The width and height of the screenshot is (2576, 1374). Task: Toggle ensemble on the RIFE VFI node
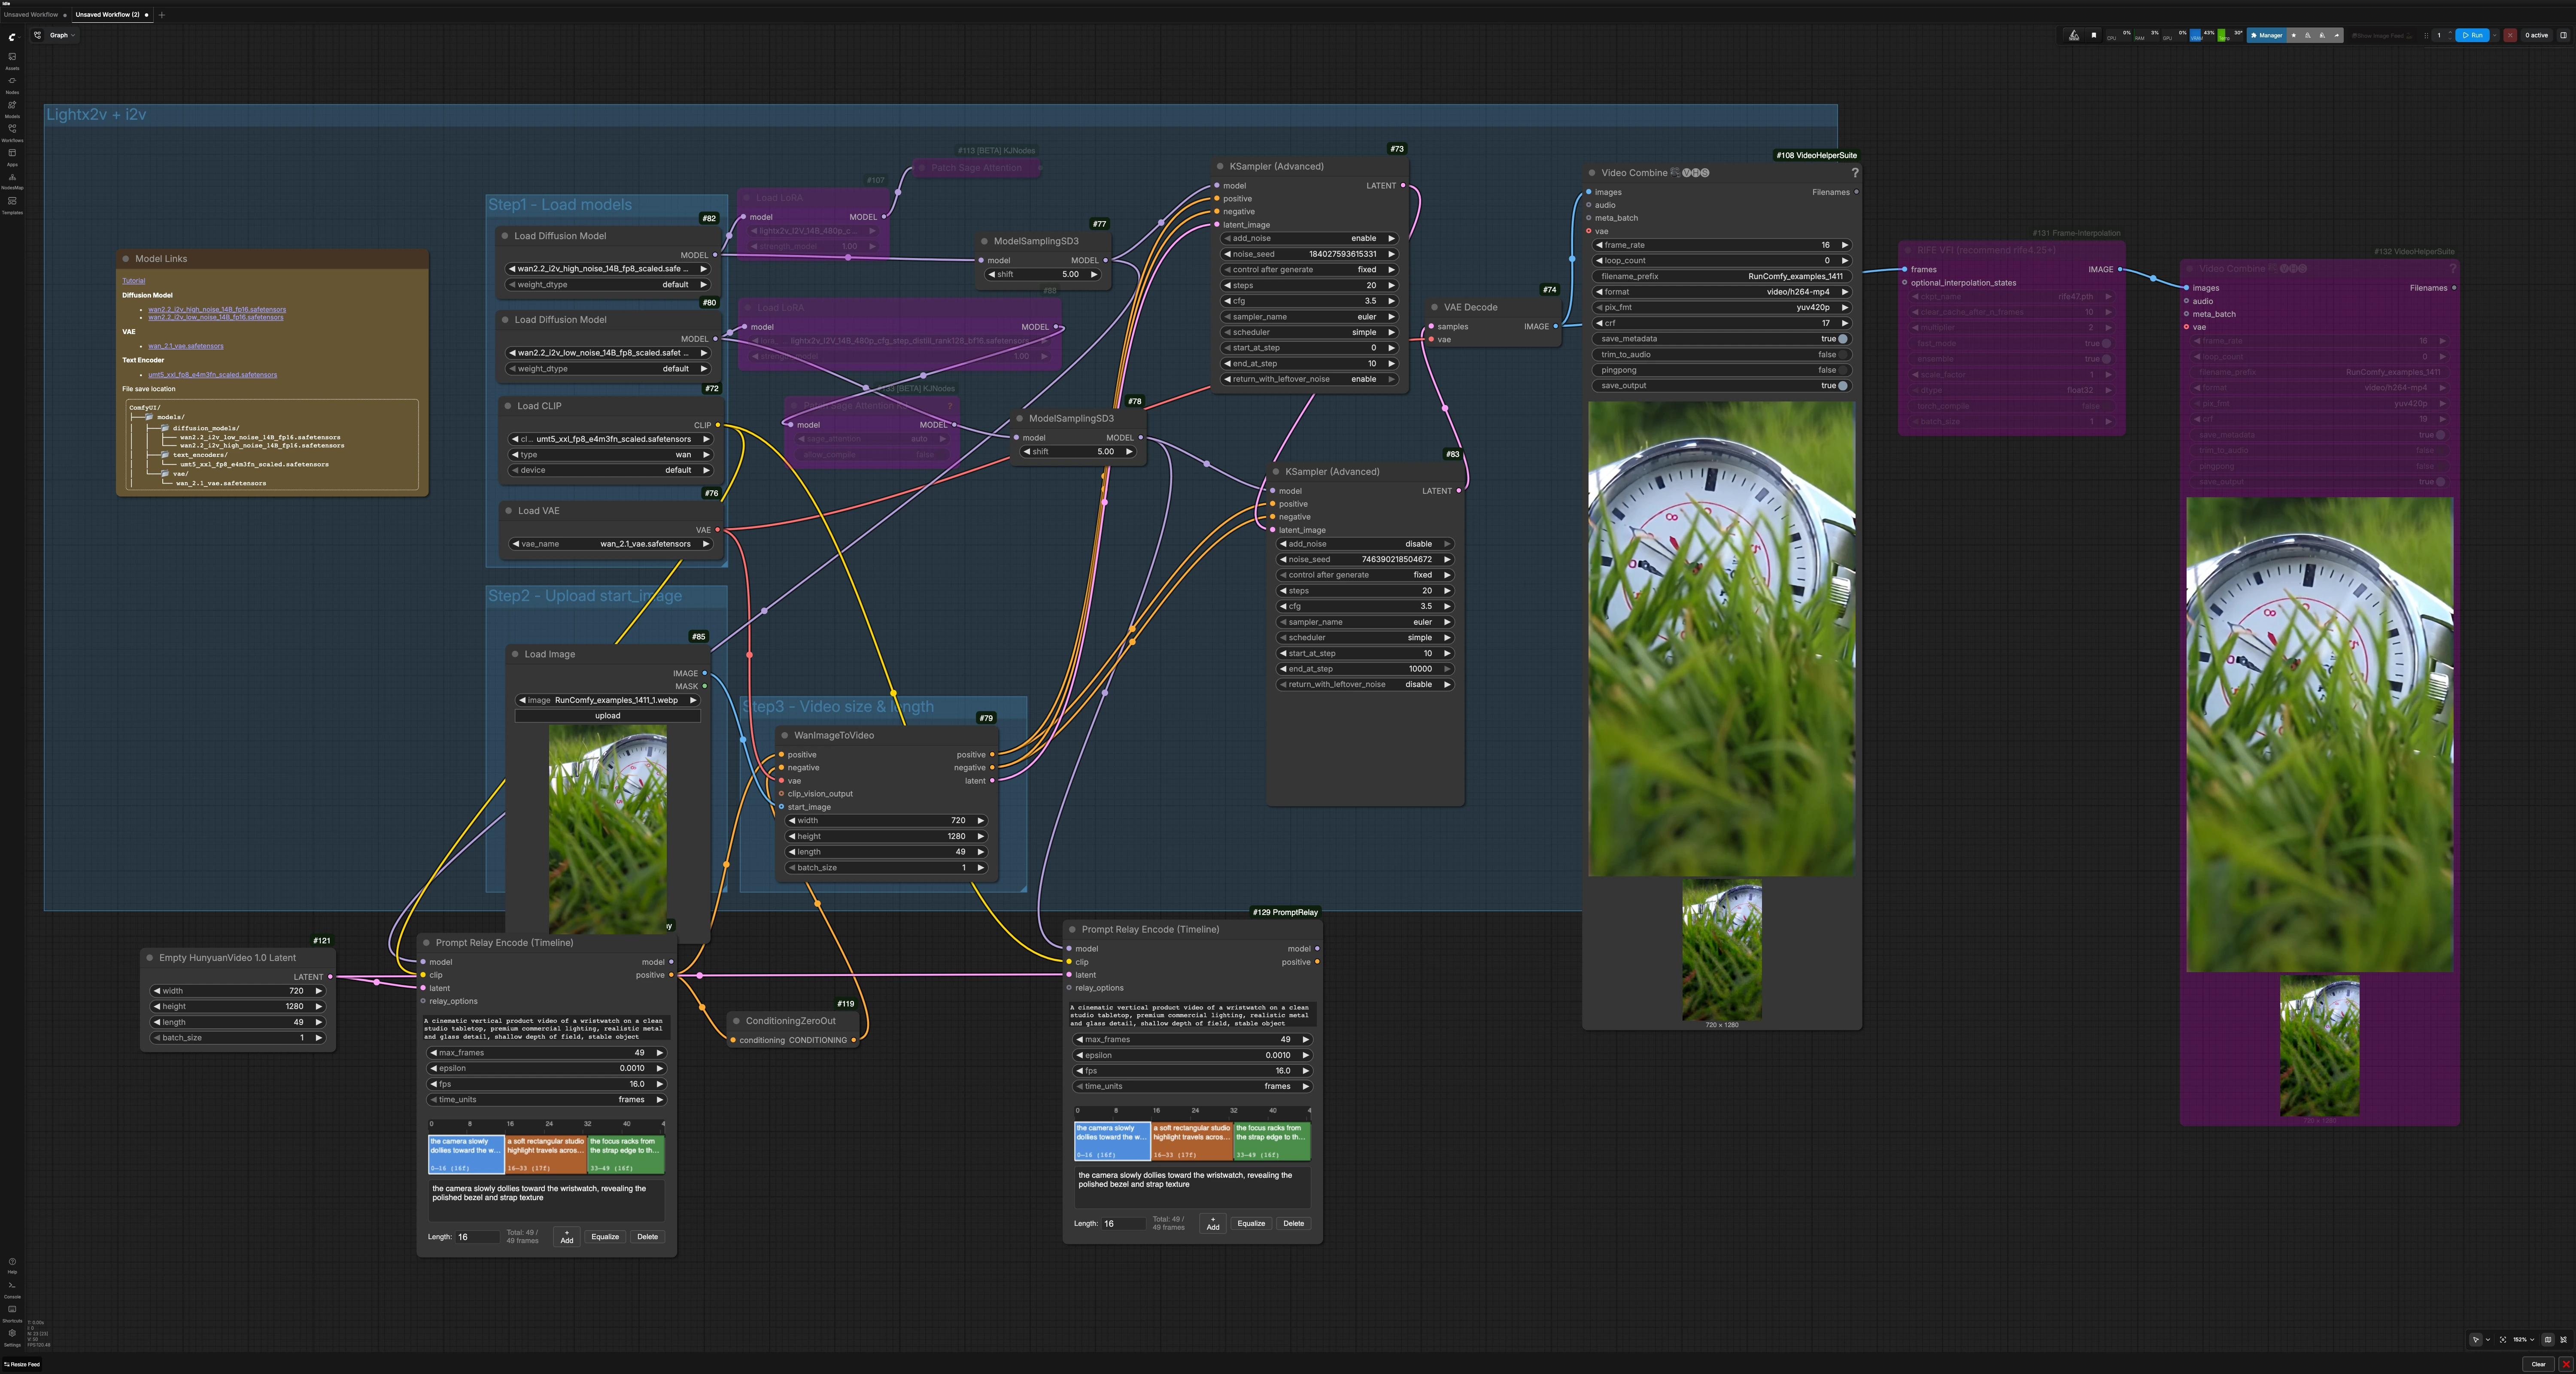point(2106,359)
